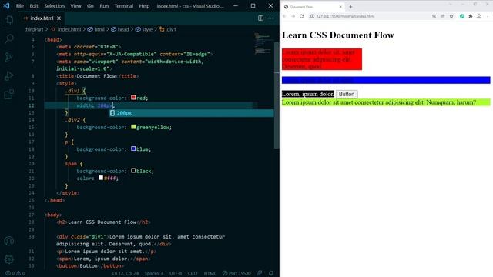The width and height of the screenshot is (493, 277).
Task: Open the Manage gear in activity bar
Action: pos(8,259)
